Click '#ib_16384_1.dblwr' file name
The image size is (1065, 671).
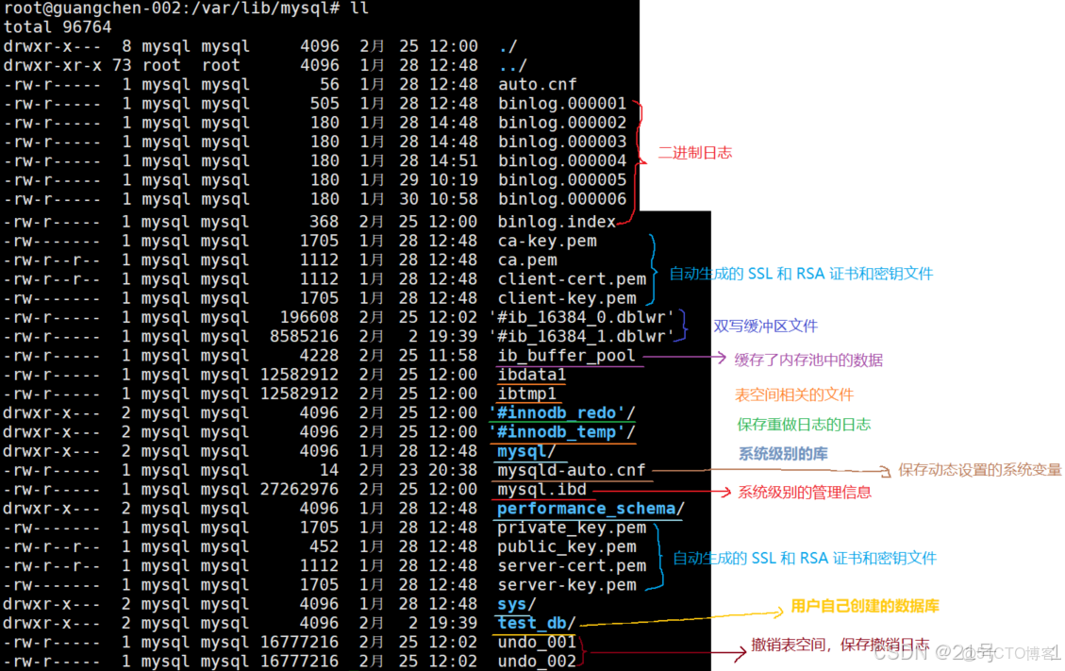tap(581, 336)
